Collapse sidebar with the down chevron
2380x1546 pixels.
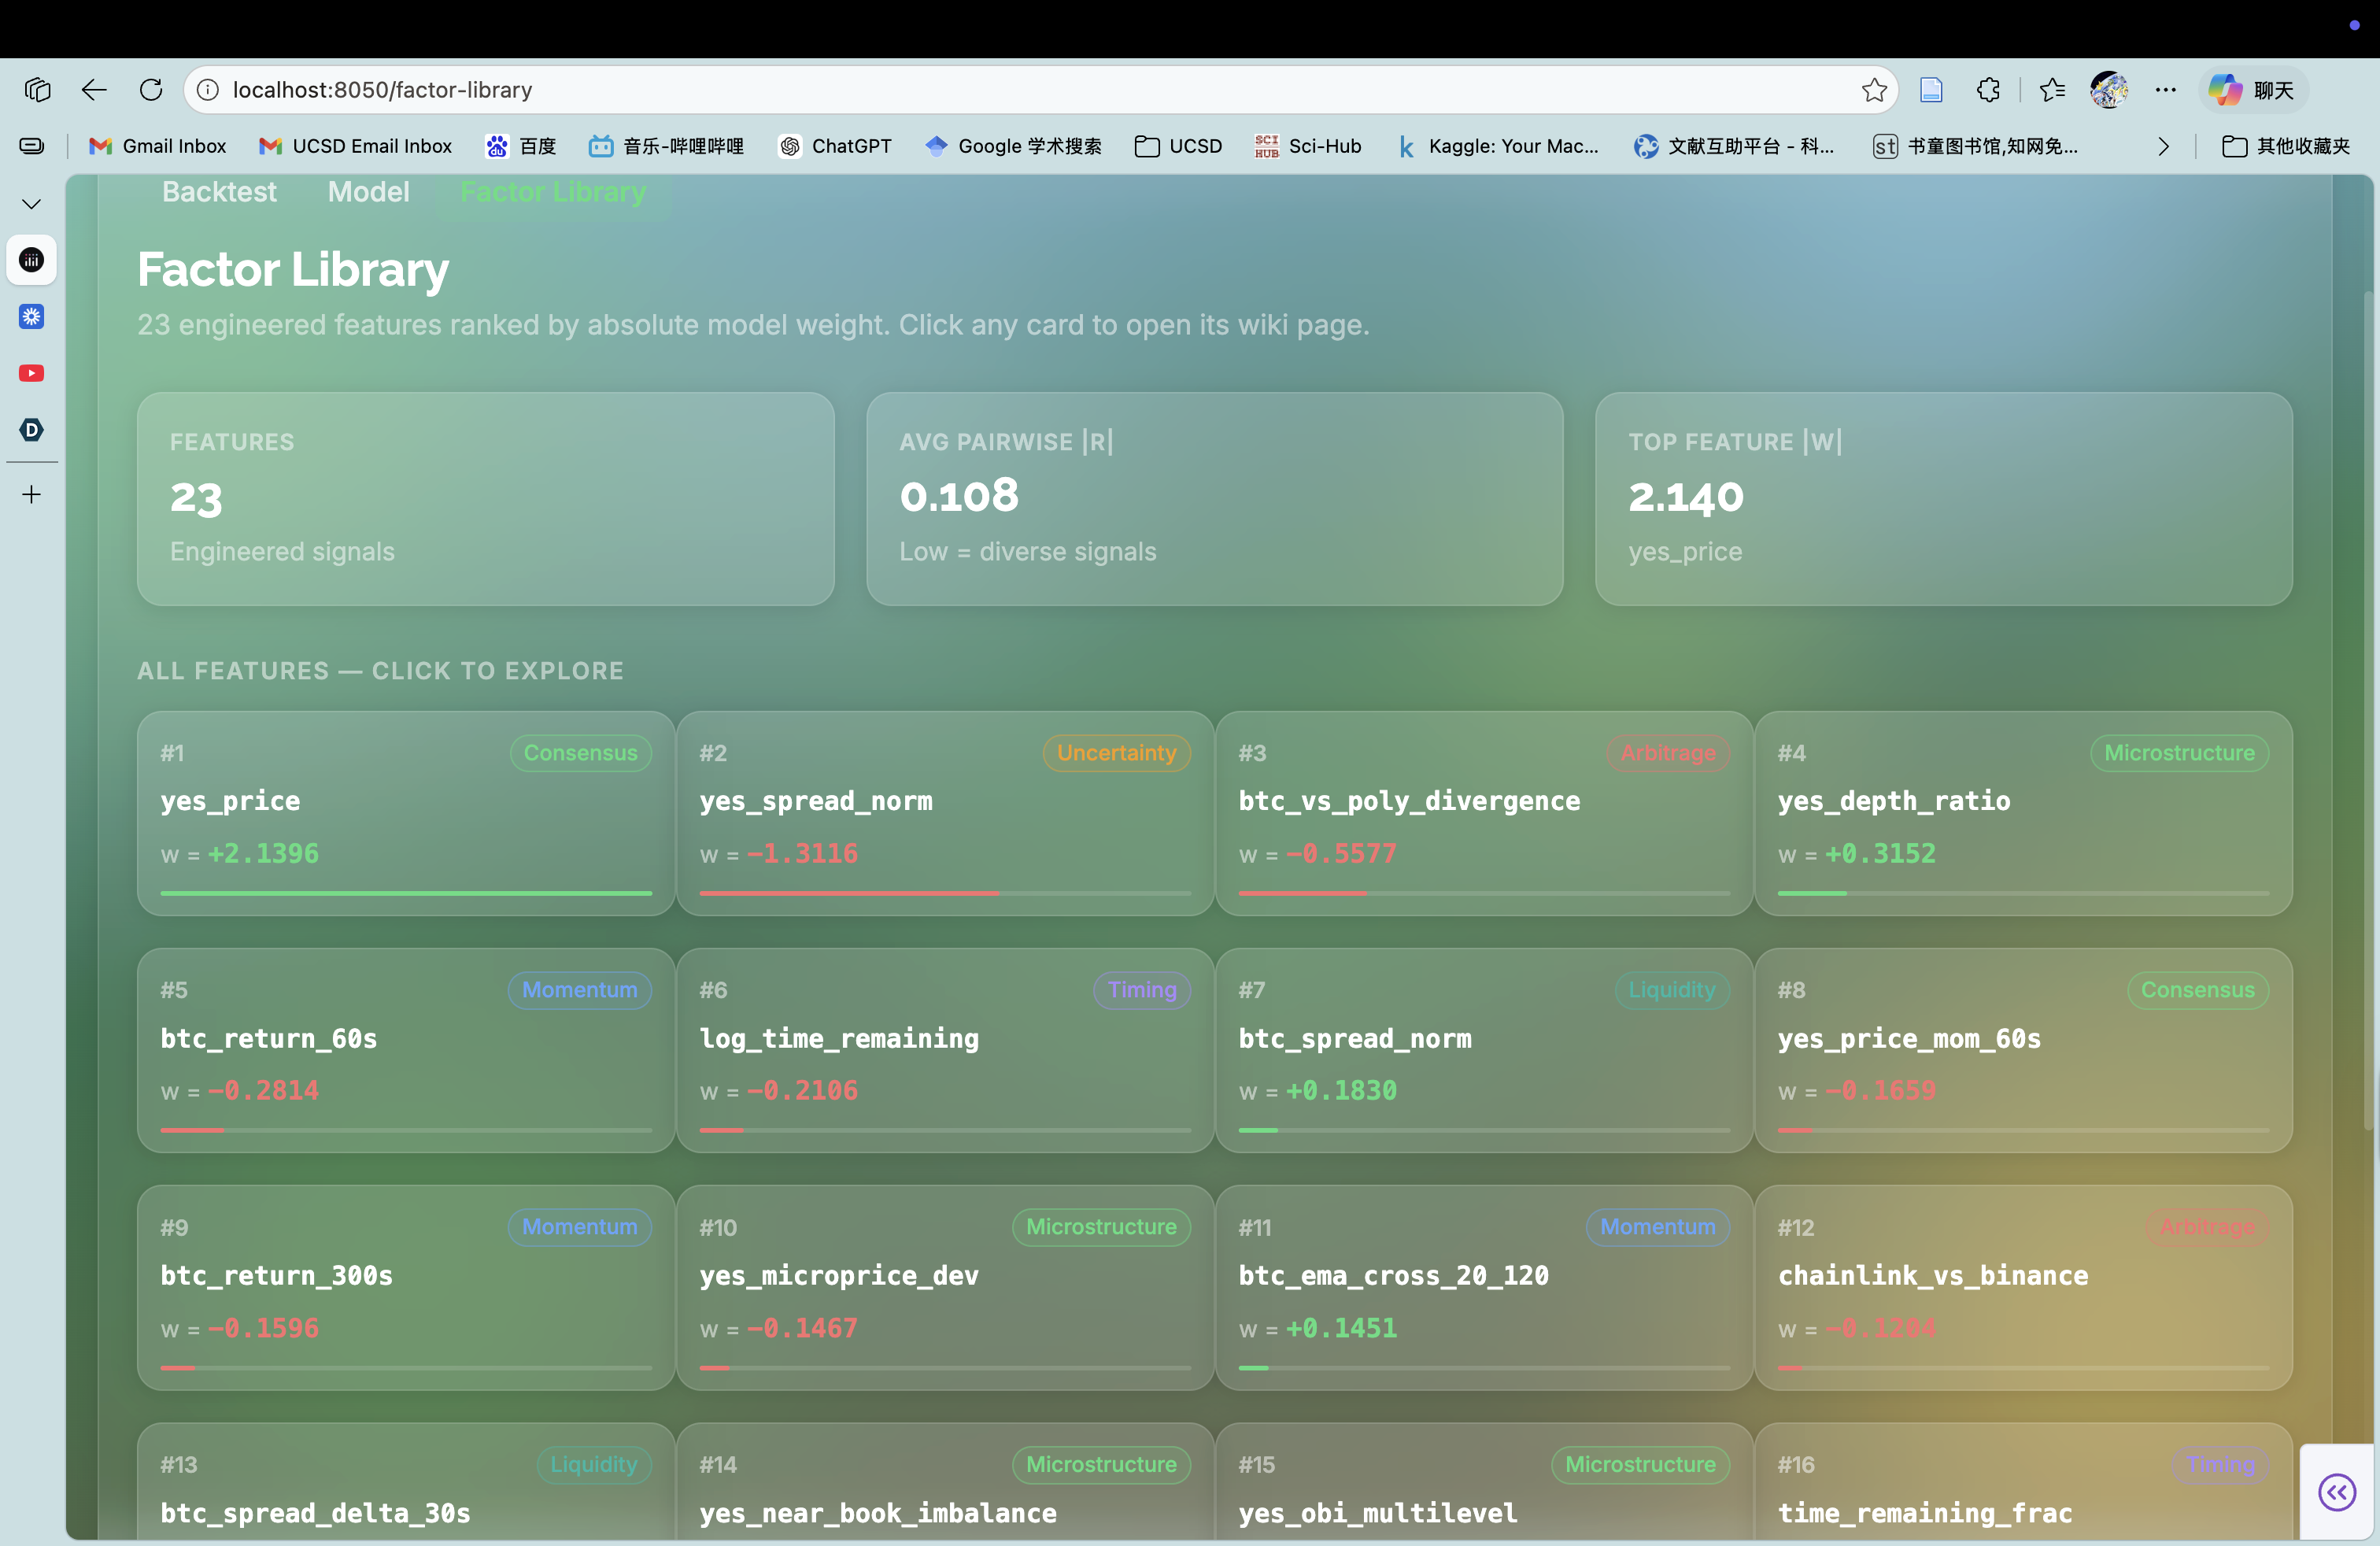[31, 204]
